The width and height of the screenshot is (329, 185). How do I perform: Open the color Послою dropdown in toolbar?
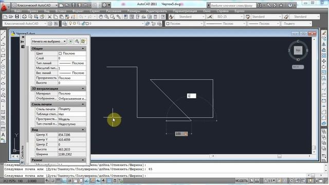click(x=184, y=24)
